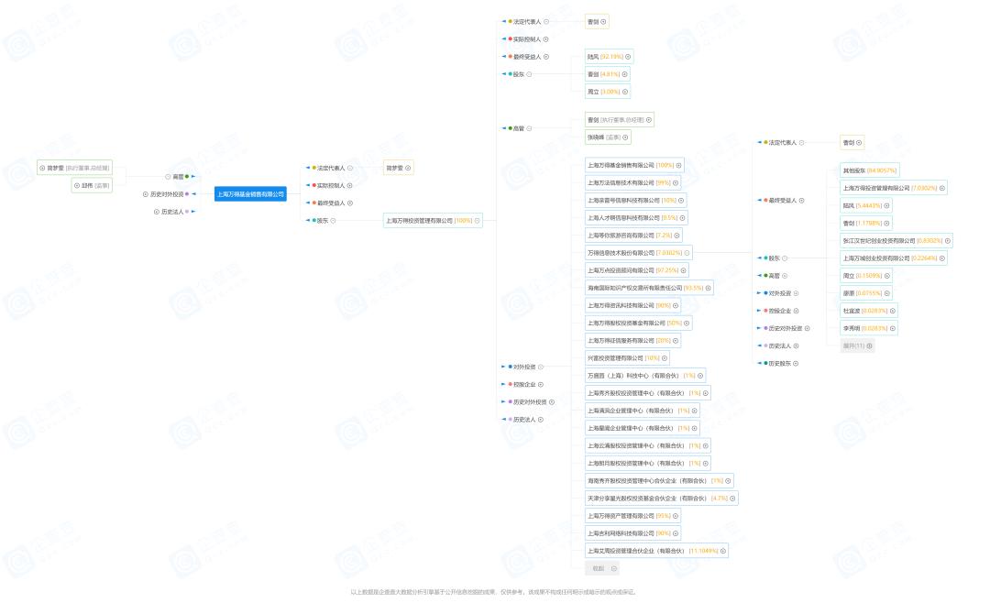Expand the 历史股东 category node
This screenshot has width=990, height=603.
pyautogui.click(x=796, y=364)
